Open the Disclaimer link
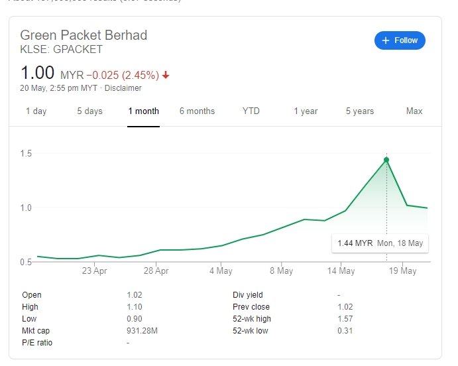Image resolution: width=458 pixels, height=366 pixels. pos(123,88)
